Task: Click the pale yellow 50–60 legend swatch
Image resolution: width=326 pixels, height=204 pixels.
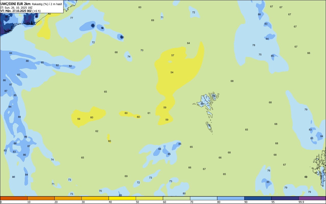Action: (150, 198)
